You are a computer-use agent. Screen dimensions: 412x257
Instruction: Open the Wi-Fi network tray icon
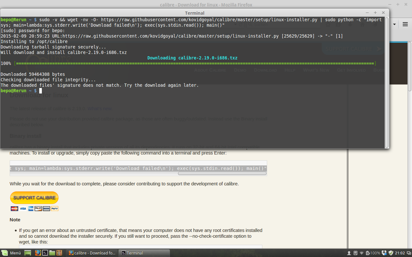361,253
